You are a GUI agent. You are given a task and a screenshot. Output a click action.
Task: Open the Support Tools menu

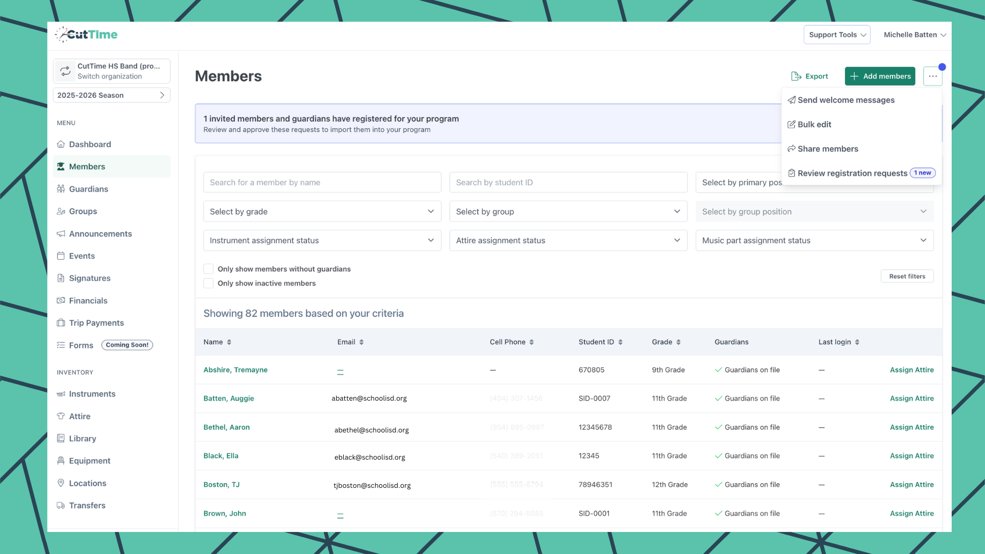click(x=837, y=34)
